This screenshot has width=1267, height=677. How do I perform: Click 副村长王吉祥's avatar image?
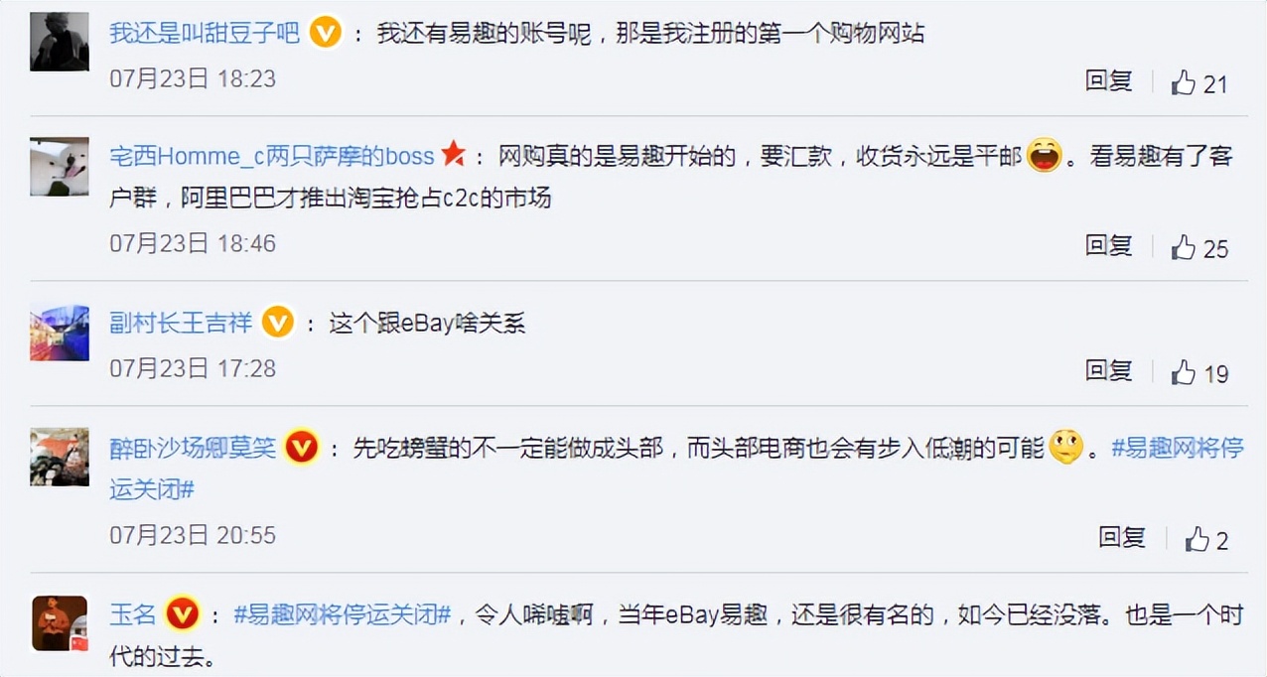(59, 333)
